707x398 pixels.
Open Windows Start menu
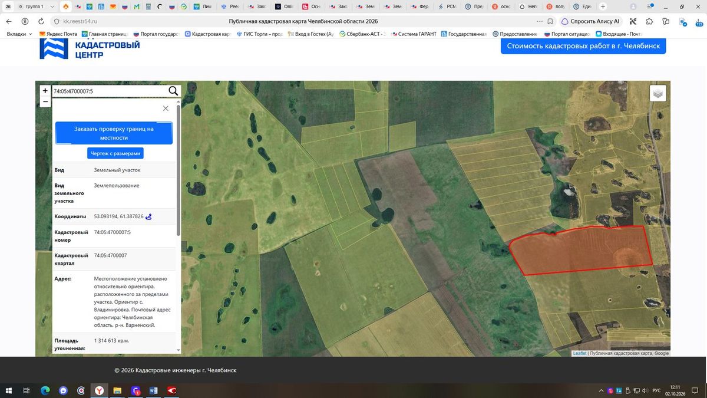[9, 390]
